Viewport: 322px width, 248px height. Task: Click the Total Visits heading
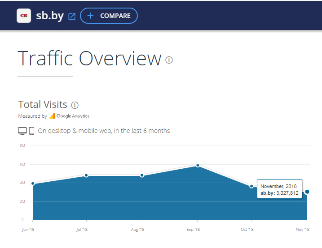coord(43,104)
